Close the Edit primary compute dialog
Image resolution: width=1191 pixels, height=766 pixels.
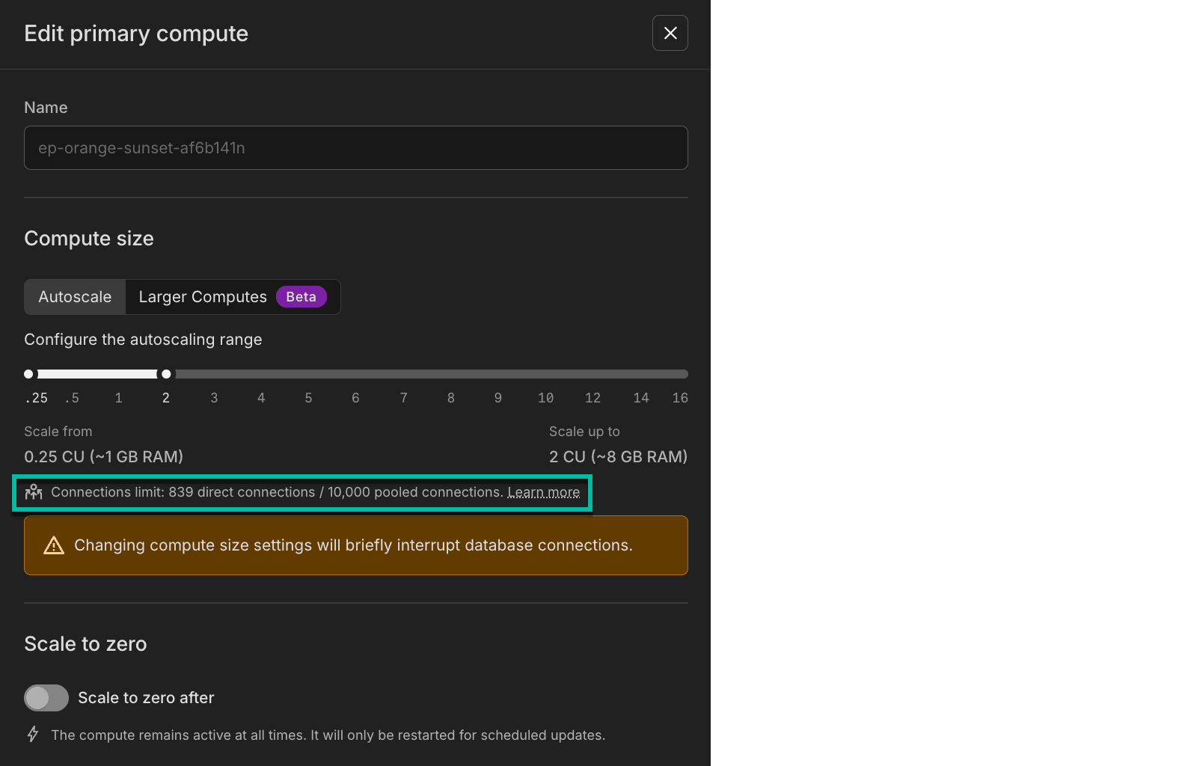click(x=670, y=33)
